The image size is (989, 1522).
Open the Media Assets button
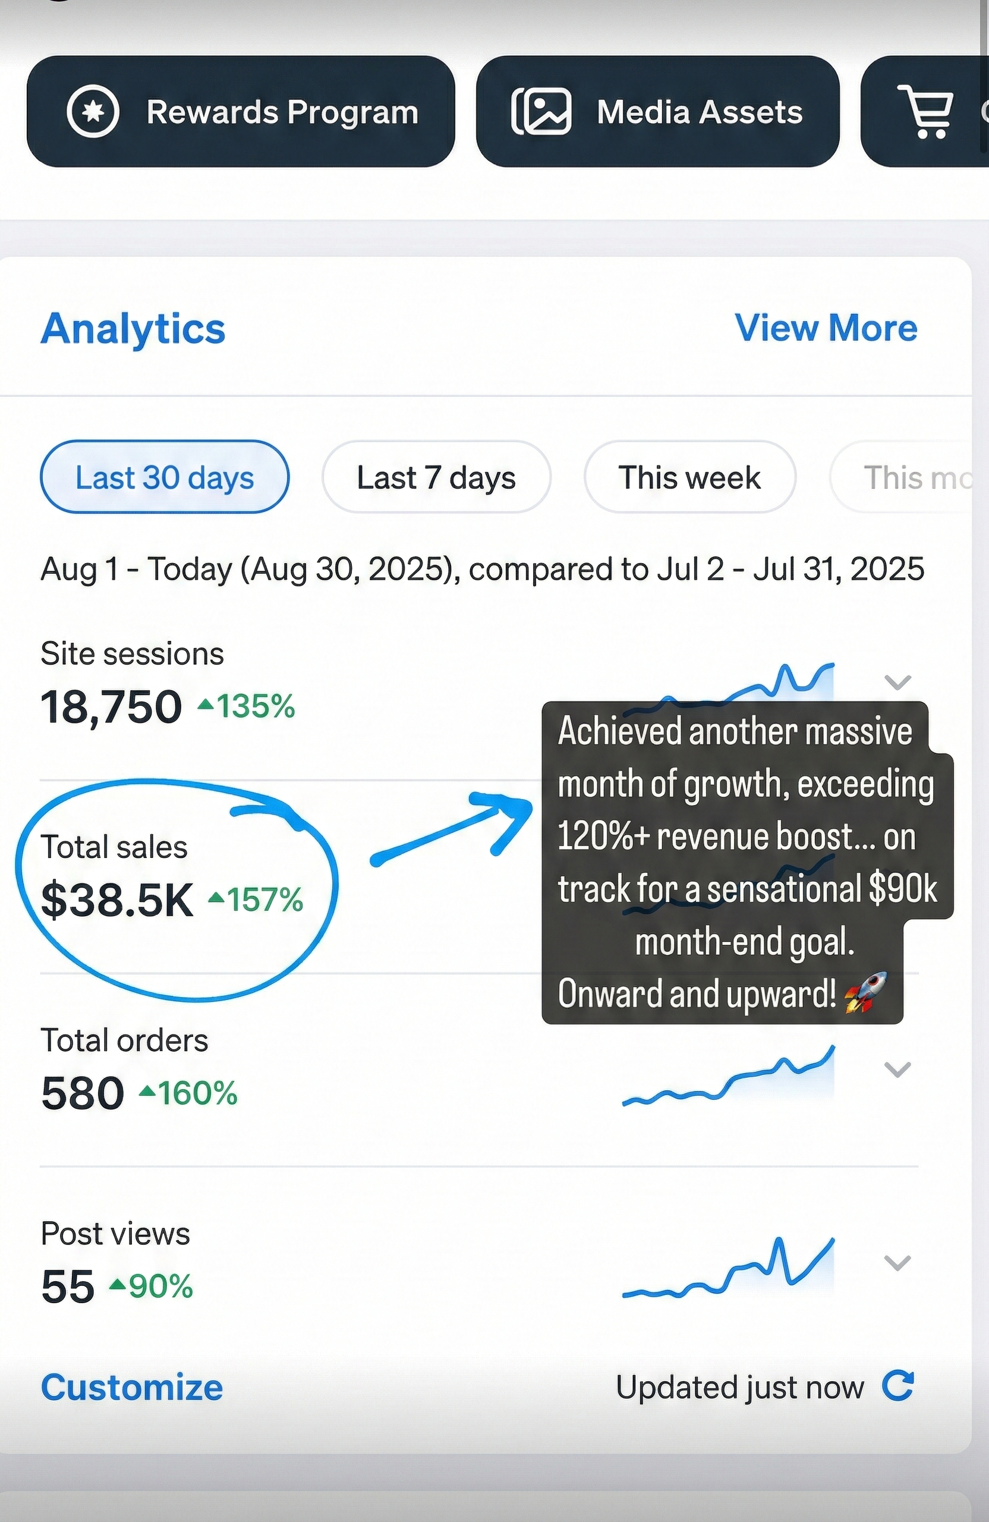(657, 112)
